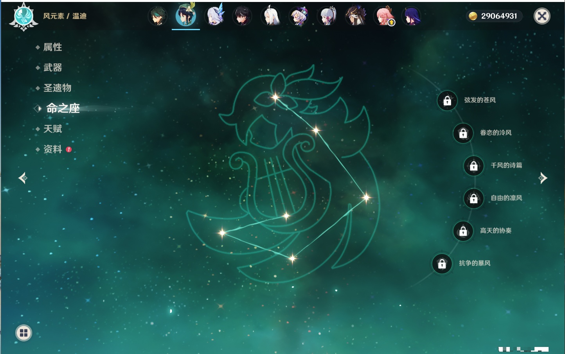Click the Mora coin icon

click(x=473, y=16)
